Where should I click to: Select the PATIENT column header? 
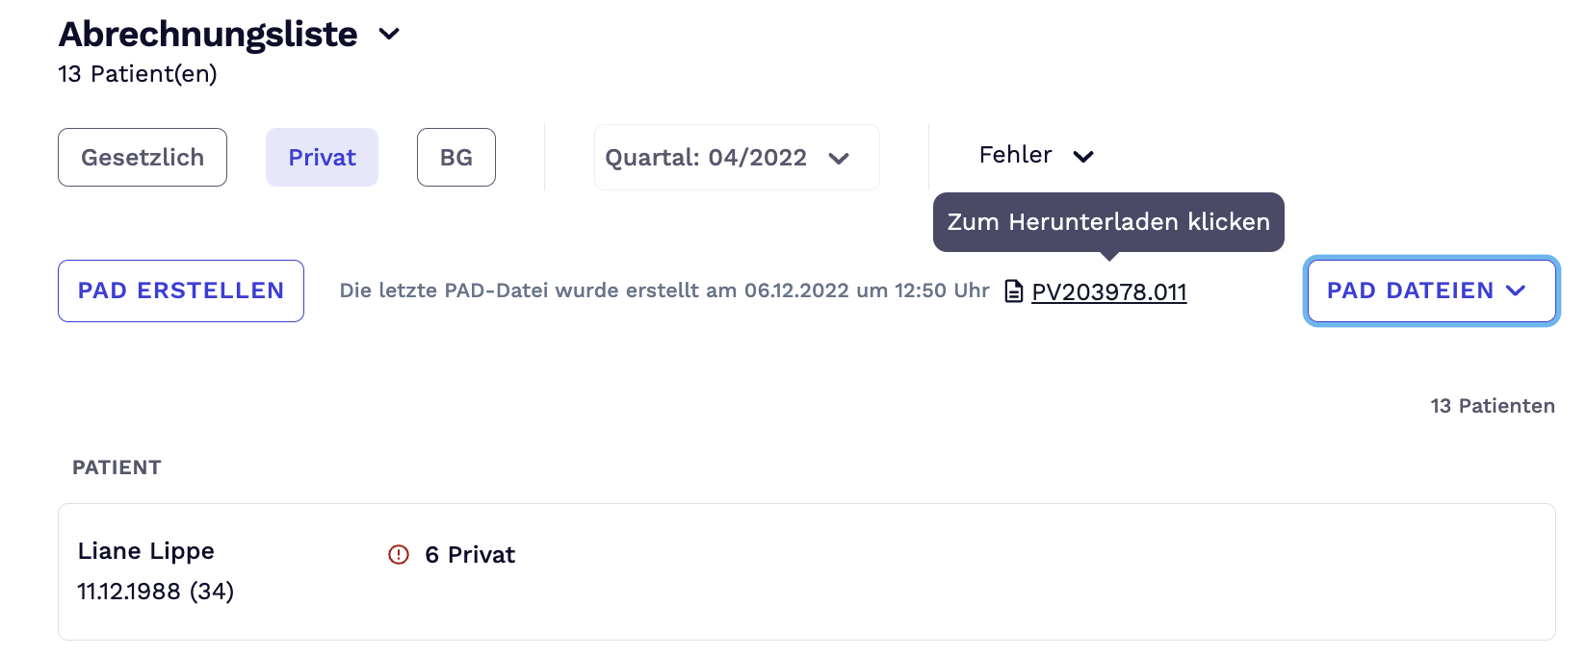tap(117, 467)
